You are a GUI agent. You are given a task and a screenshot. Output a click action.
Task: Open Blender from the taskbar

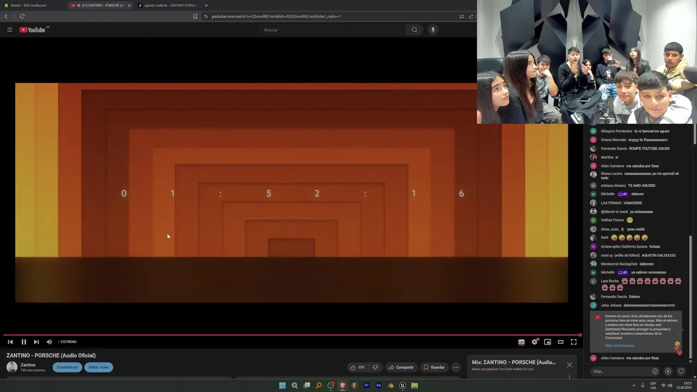[390, 385]
